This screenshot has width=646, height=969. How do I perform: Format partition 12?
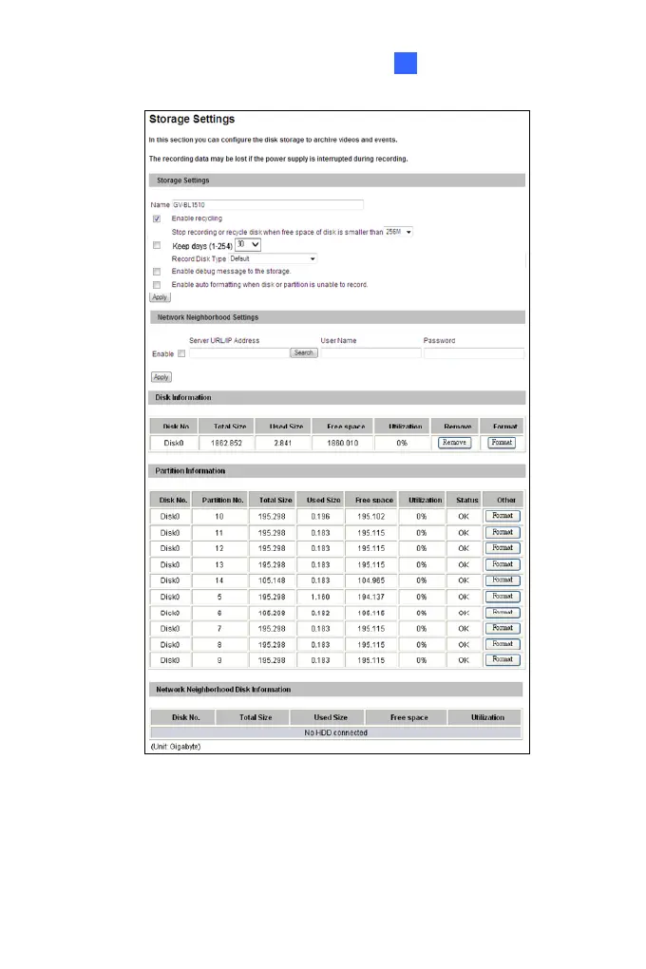click(x=503, y=547)
